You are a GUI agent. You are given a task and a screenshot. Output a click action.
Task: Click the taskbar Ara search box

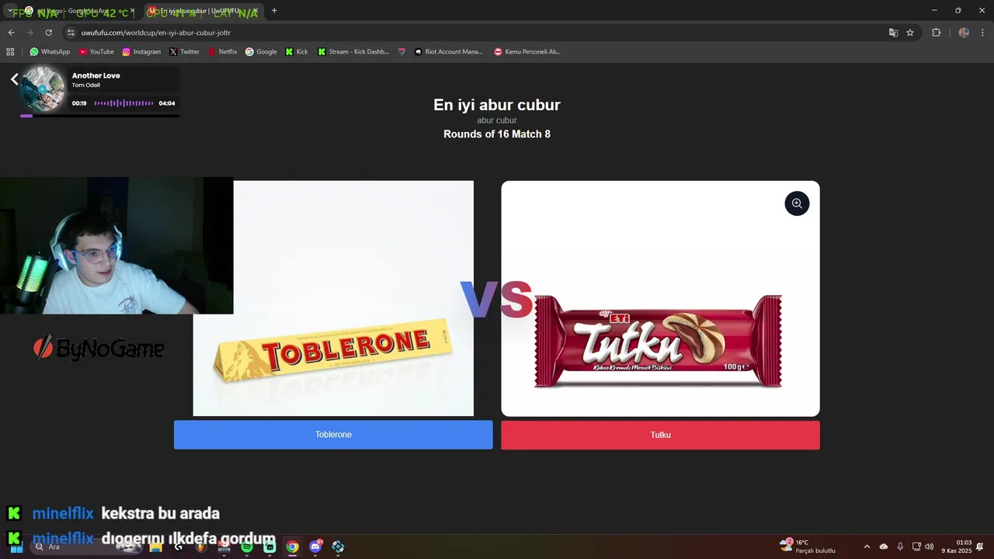click(88, 547)
